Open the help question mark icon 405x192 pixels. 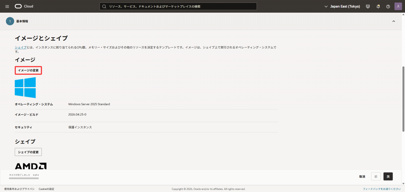(388, 6)
